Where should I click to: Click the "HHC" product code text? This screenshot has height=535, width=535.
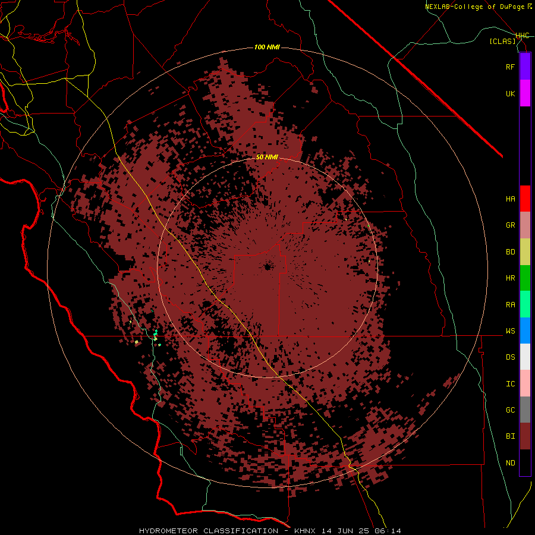523,36
